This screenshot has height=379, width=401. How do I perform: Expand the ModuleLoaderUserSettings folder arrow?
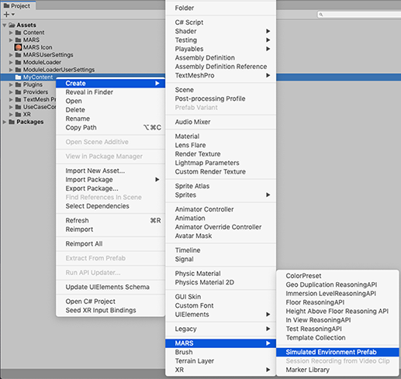point(11,70)
